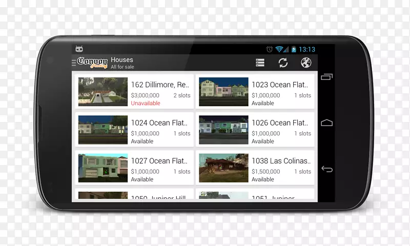The image size is (410, 246).
Task: Open the 1024 Ocean Flat house thumbnail
Action: [103, 130]
